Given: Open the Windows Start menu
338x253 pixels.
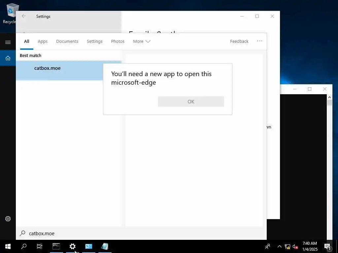Looking at the screenshot, I should 8,246.
